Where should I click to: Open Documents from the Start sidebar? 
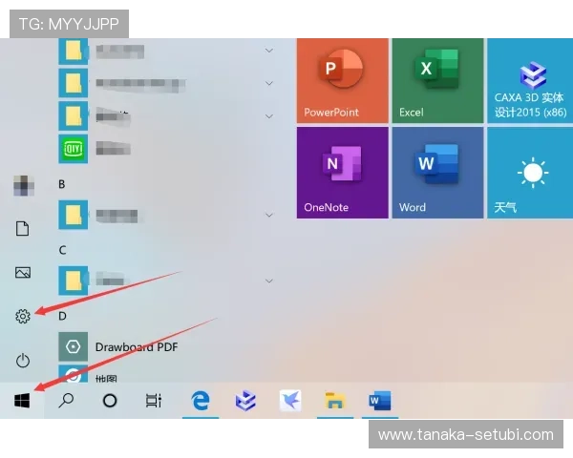point(23,228)
